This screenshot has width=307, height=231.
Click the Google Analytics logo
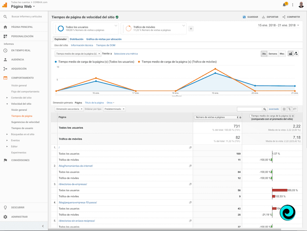(5, 5)
